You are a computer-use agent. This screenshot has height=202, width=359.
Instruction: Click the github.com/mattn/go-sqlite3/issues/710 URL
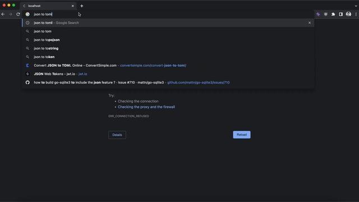point(198,82)
